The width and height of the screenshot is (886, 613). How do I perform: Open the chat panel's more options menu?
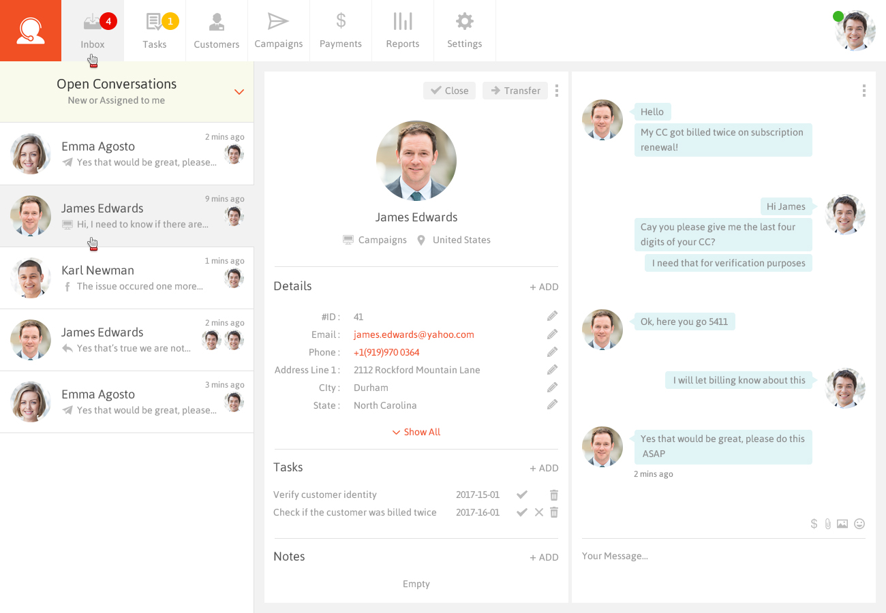(864, 91)
